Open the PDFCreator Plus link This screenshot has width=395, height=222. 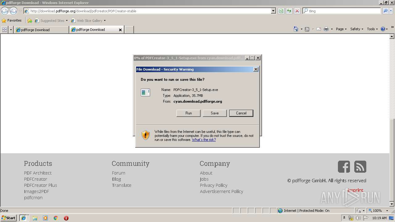[40, 185]
